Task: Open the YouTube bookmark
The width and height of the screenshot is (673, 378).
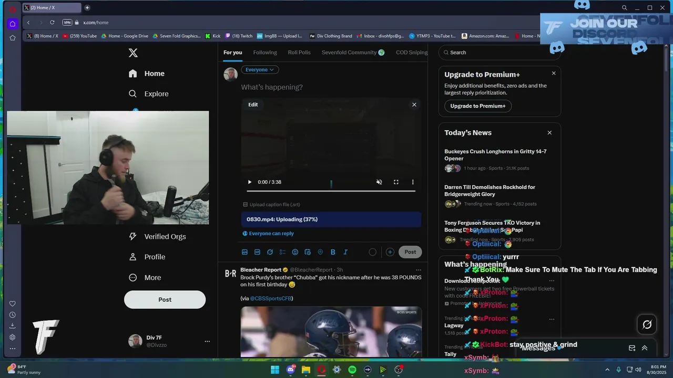Action: 80,36
